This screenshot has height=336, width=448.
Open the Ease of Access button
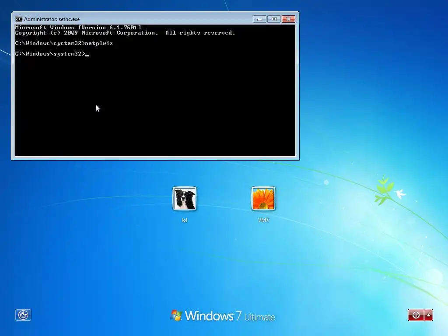pos(23,315)
